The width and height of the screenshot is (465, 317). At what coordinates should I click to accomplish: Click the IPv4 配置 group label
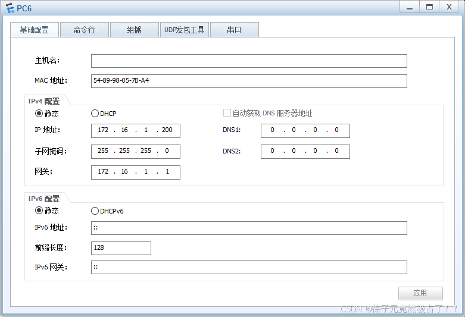coord(44,101)
